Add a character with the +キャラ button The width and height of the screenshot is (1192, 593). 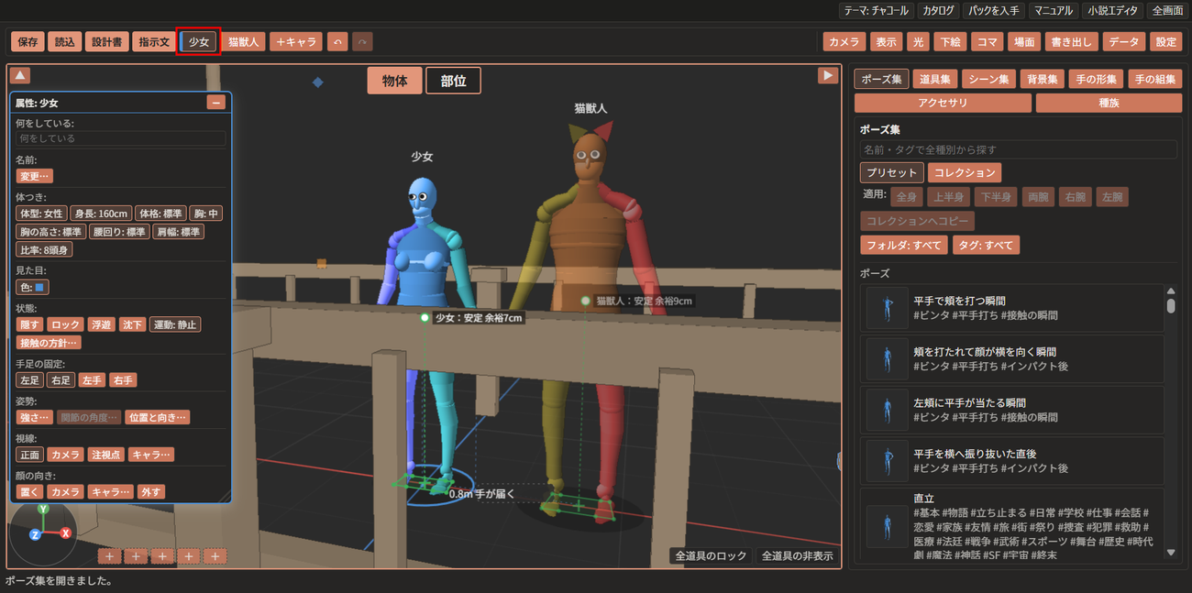296,42
